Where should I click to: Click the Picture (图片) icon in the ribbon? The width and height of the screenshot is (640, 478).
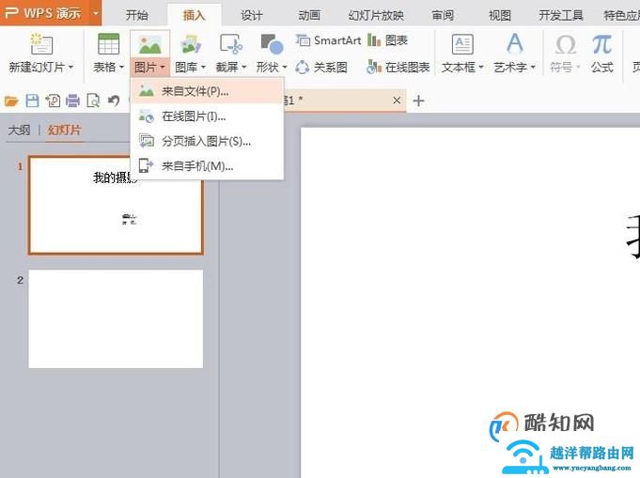click(149, 44)
